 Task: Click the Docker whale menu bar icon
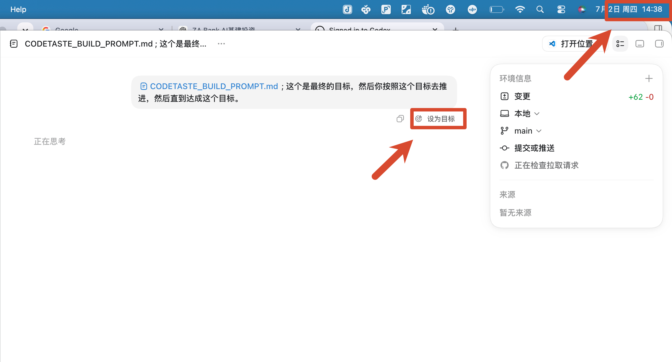428,9
